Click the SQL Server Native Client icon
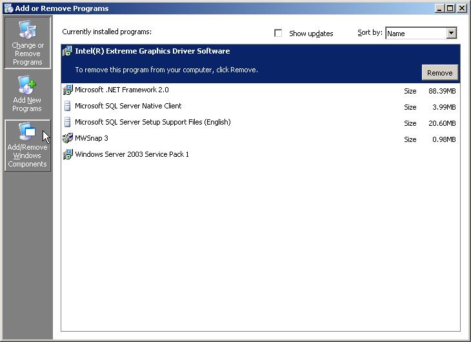The width and height of the screenshot is (471, 342). pyautogui.click(x=68, y=106)
